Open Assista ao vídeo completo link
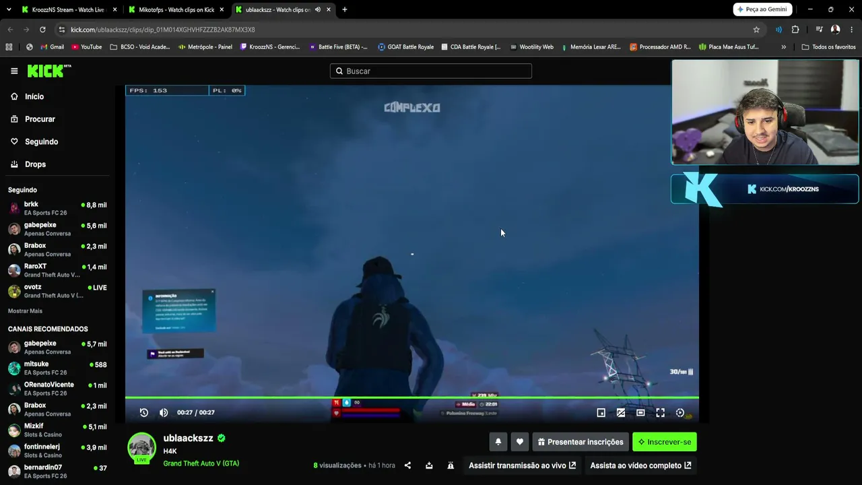Viewport: 862px width, 485px height. tap(640, 465)
